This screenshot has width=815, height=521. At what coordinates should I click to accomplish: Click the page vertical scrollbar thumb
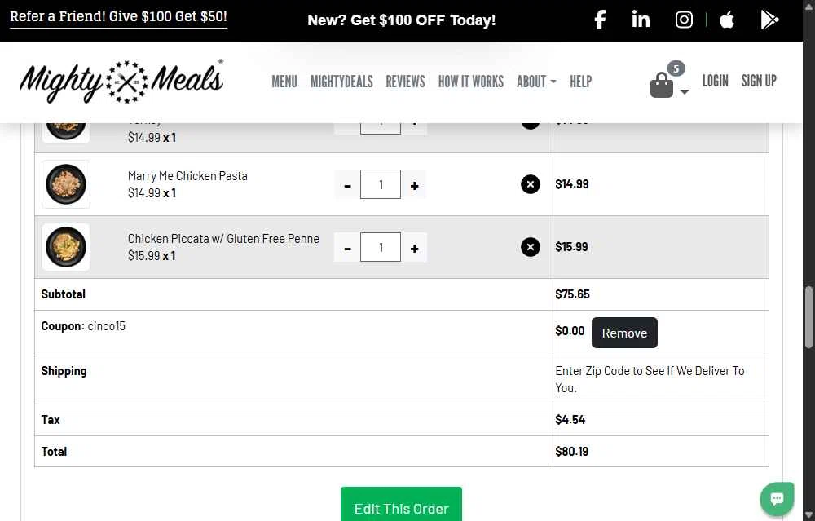[808, 316]
